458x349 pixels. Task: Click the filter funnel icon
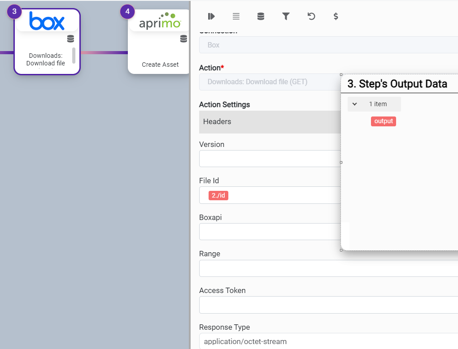click(x=286, y=17)
